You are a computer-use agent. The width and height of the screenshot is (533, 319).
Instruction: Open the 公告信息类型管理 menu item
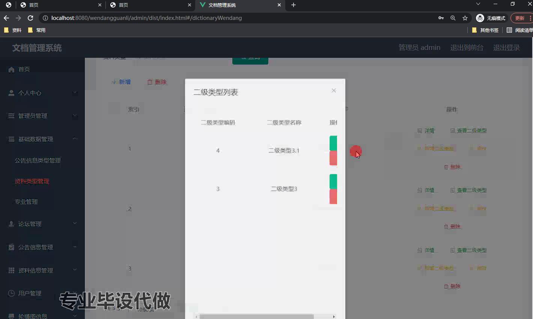[x=38, y=160]
